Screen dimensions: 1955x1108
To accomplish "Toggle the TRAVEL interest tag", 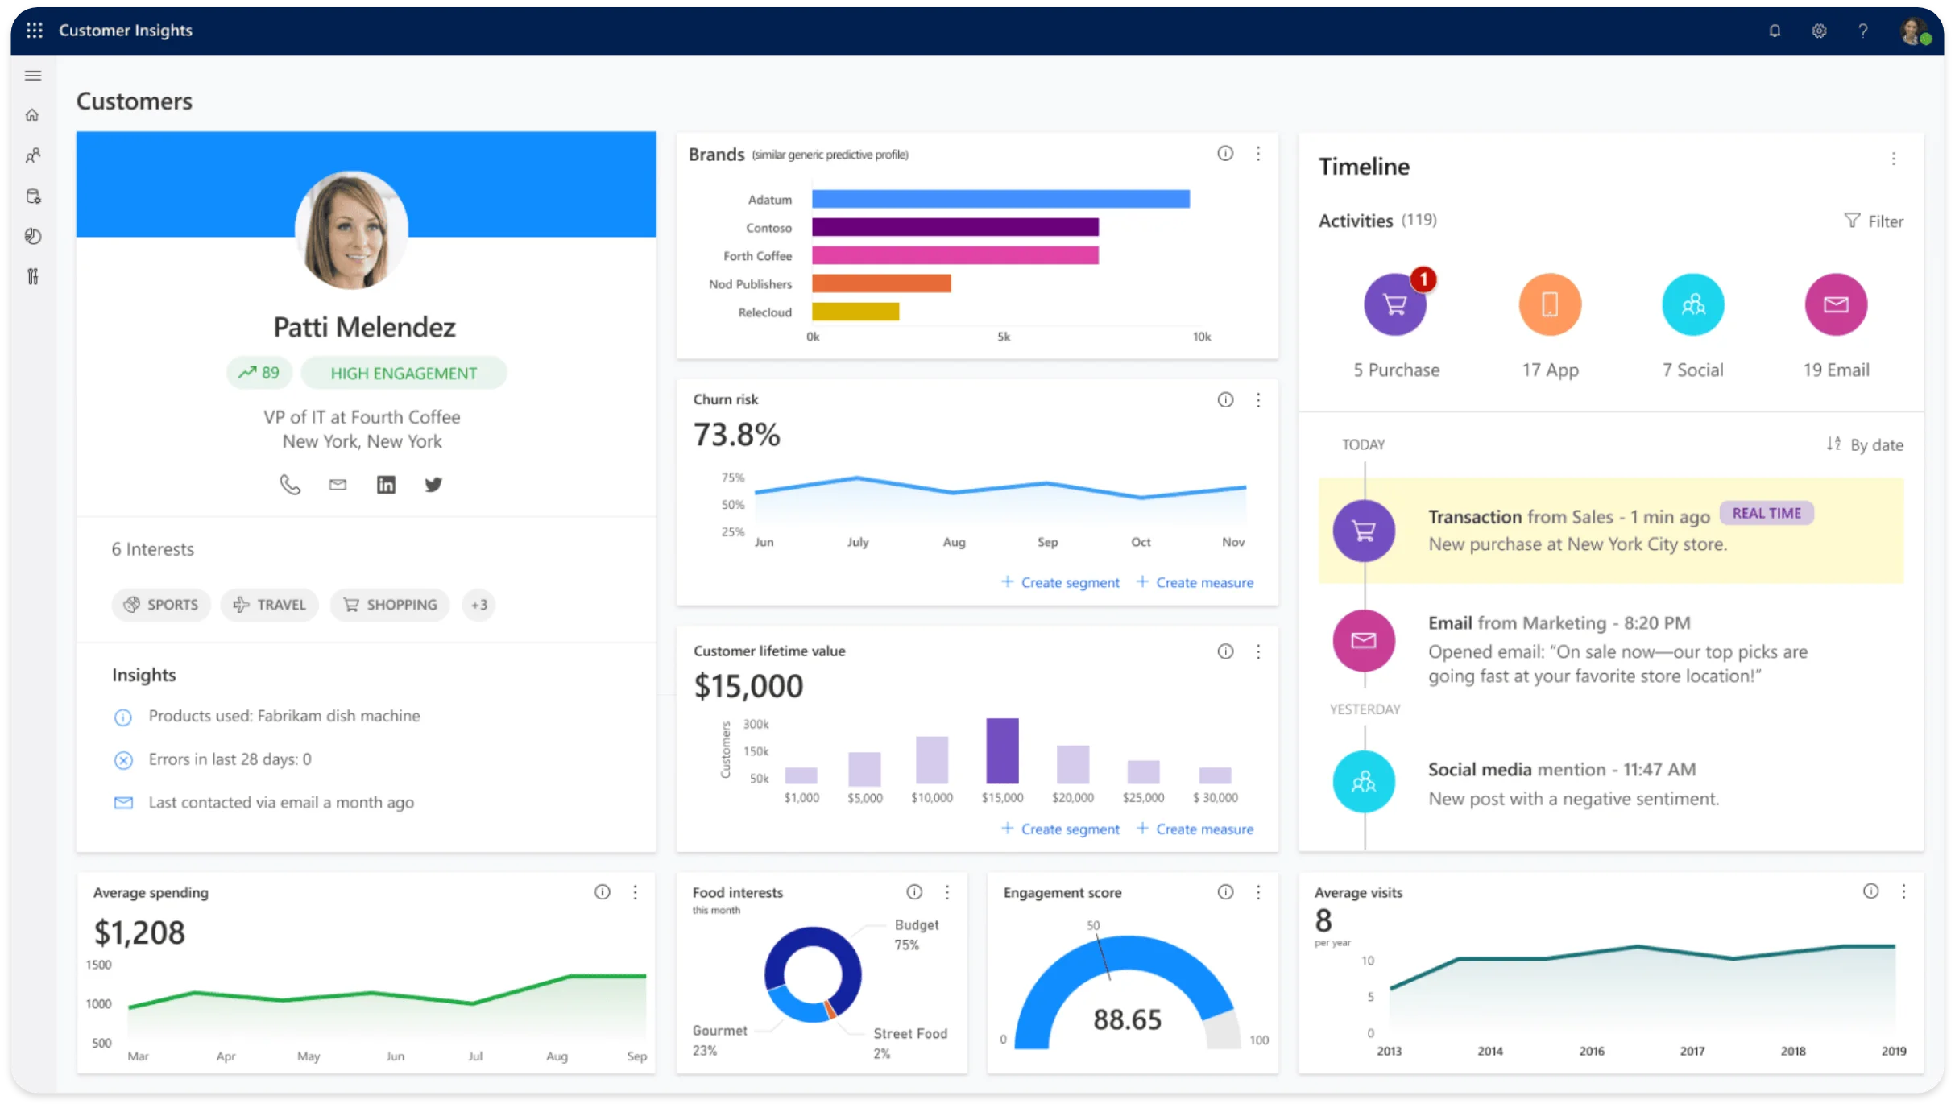I will 269,605.
